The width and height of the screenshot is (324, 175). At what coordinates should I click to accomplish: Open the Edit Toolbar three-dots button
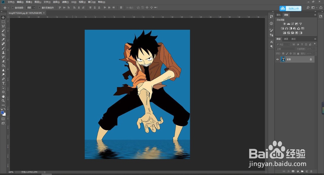(x=3, y=105)
